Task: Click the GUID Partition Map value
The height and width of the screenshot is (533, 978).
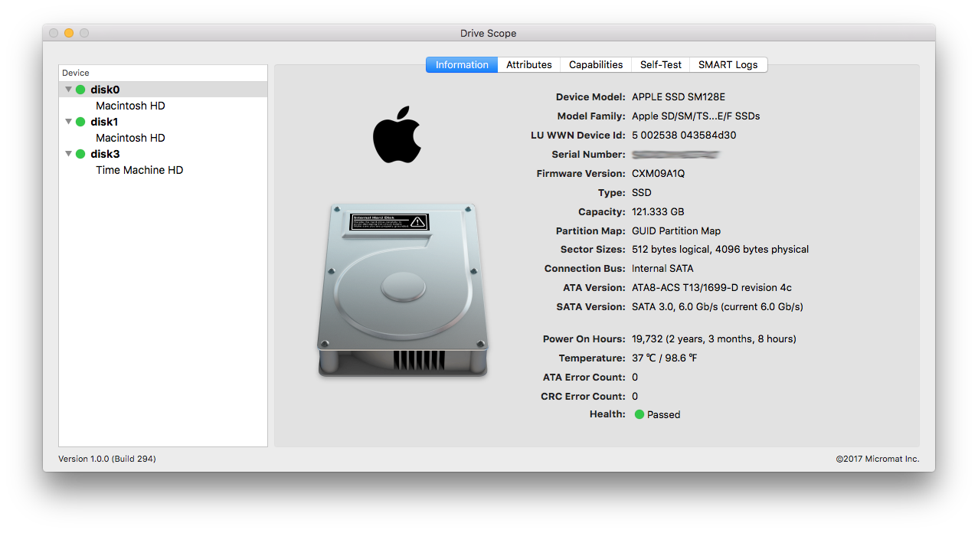Action: 676,231
